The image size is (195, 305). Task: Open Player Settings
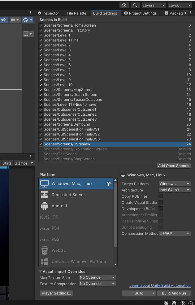point(56,293)
